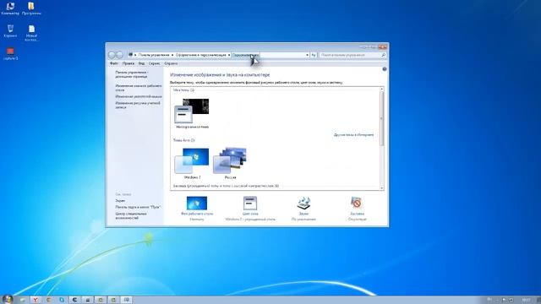Click the taskbar clock
This screenshot has height=304, width=541.
(x=526, y=301)
